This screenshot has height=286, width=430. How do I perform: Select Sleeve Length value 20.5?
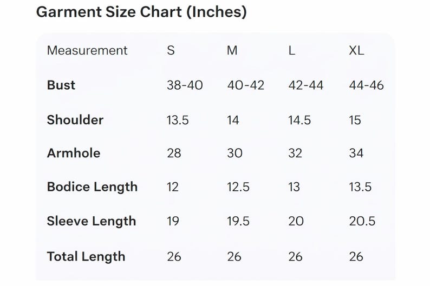tap(362, 221)
